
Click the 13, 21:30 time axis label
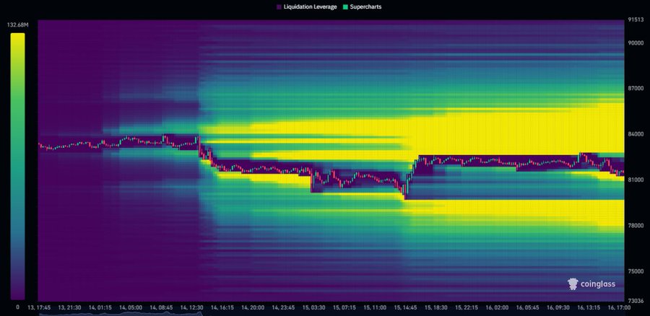tap(69, 308)
